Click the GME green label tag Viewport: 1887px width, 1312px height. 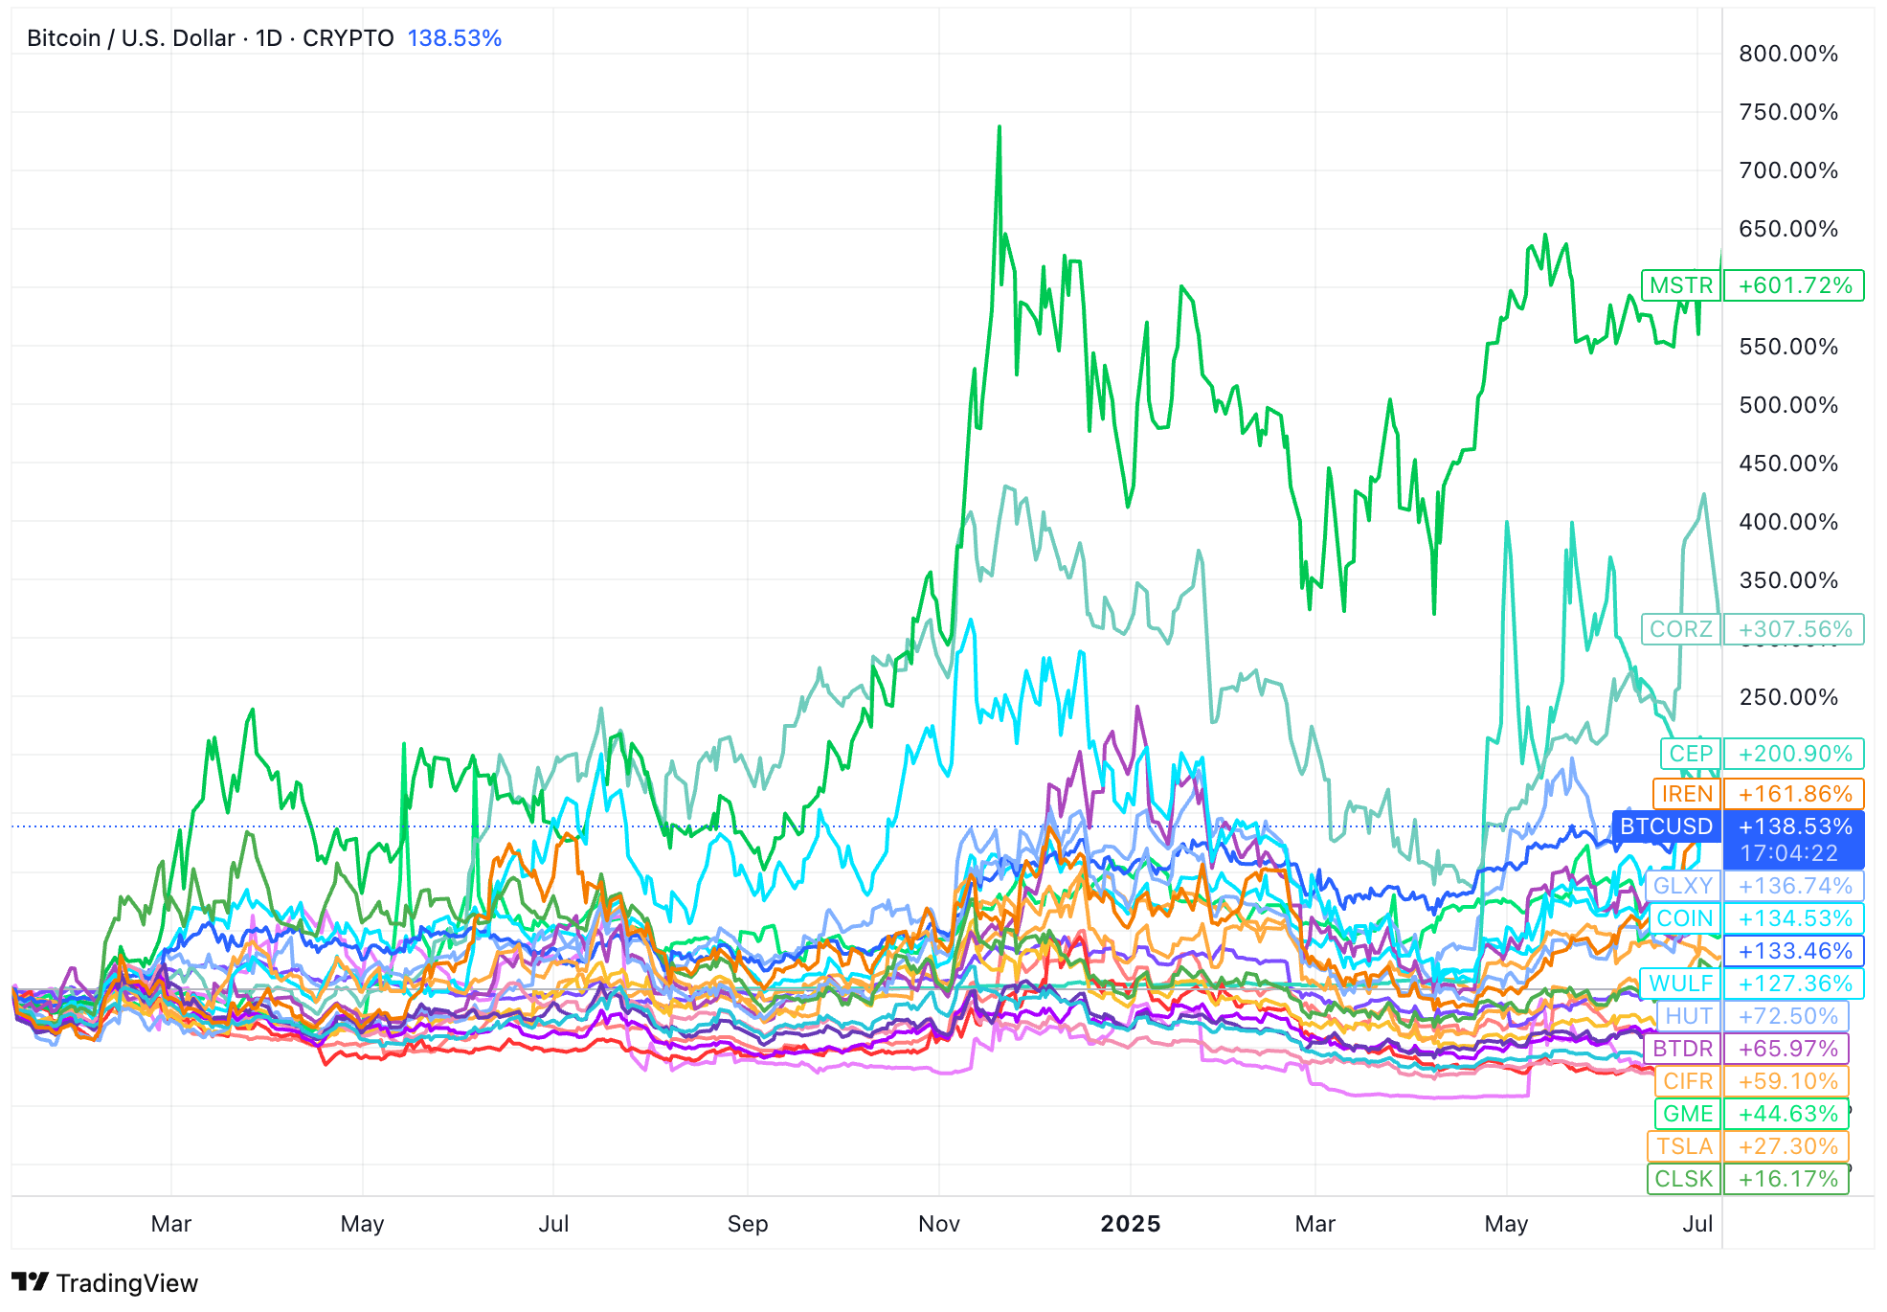click(1687, 1114)
